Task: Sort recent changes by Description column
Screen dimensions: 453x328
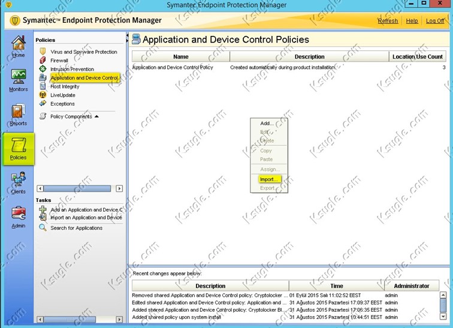Action: (x=210, y=286)
